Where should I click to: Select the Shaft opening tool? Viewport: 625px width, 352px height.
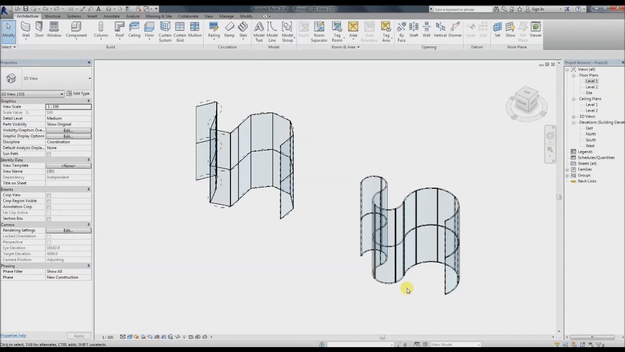[414, 30]
